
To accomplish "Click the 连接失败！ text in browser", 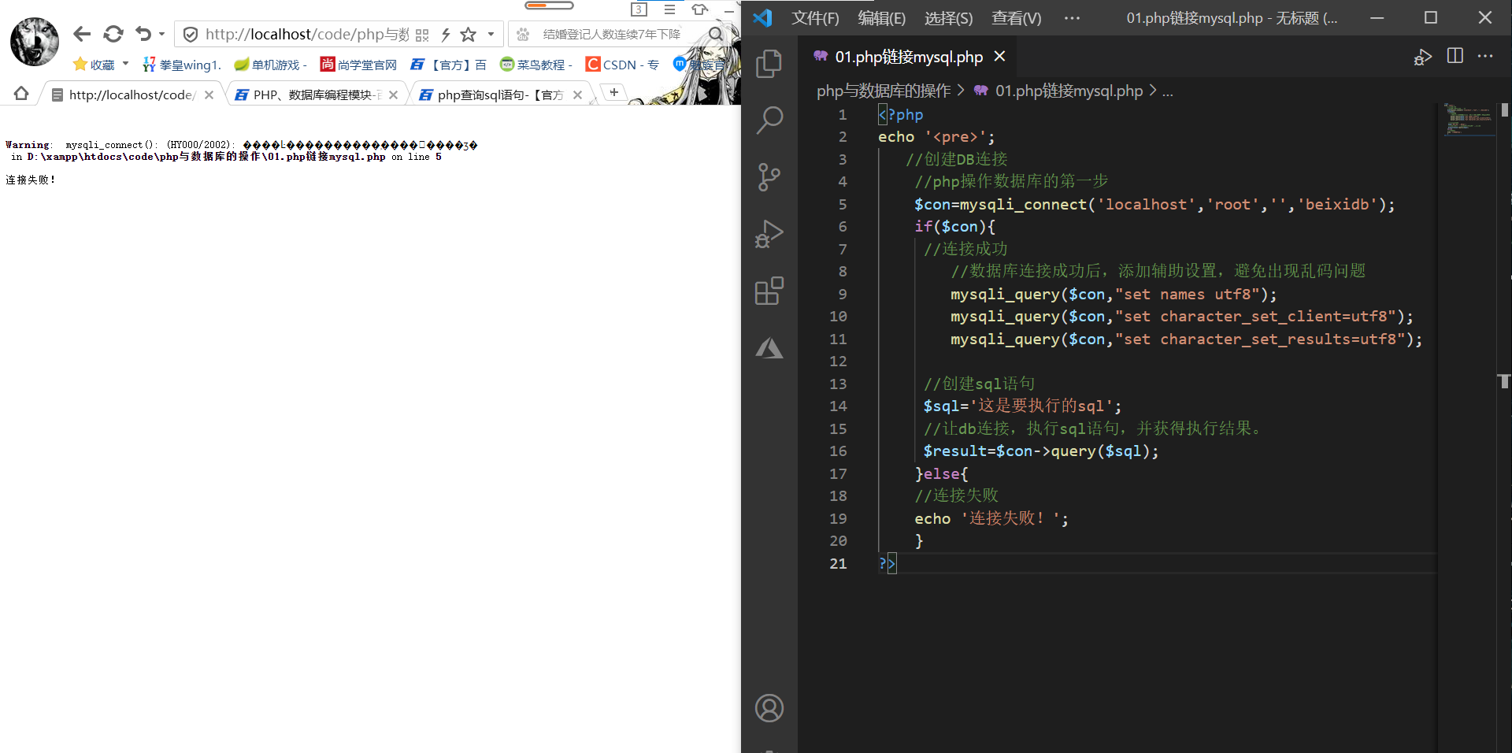I will pos(31,180).
